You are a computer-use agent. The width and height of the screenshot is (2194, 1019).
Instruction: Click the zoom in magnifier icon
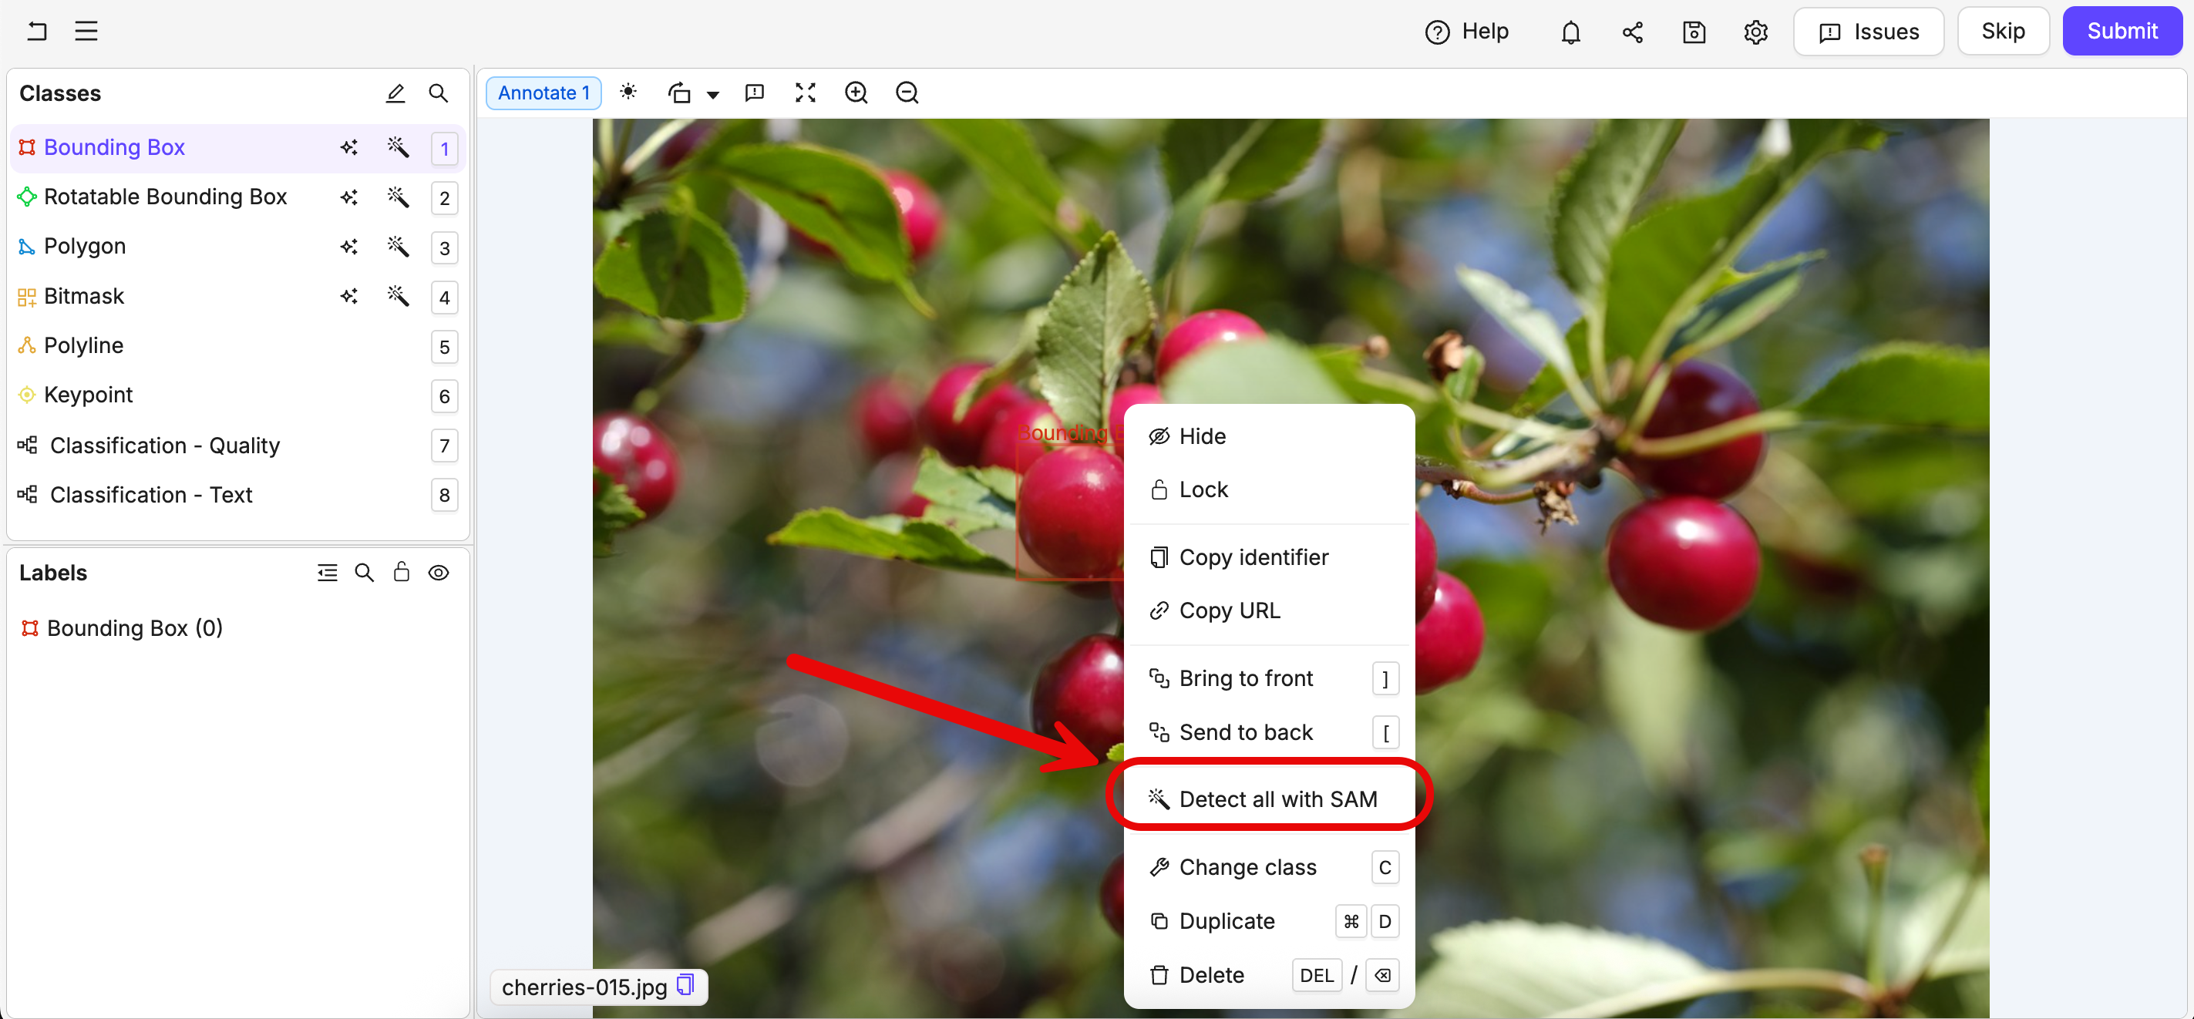tap(856, 92)
